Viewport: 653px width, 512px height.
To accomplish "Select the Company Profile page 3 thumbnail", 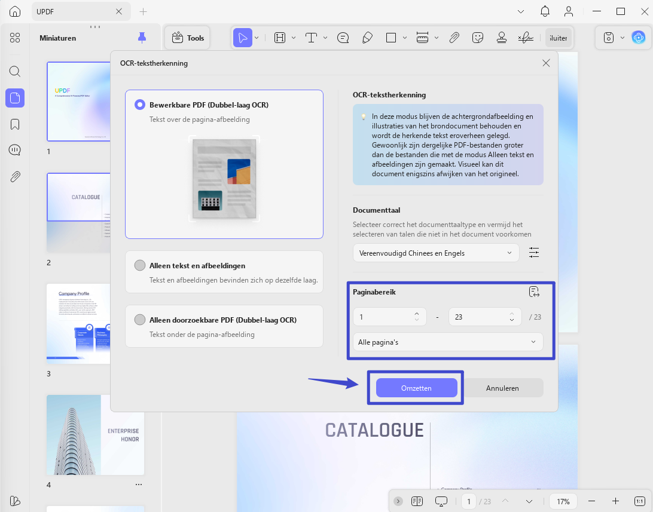I will coord(79,324).
